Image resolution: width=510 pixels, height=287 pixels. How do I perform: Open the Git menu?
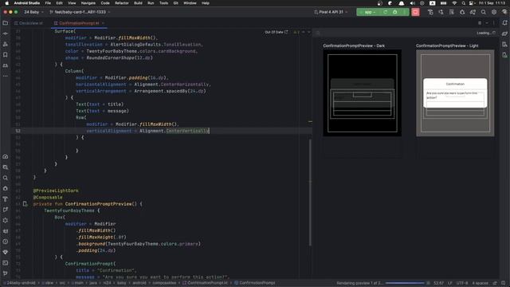(x=175, y=3)
